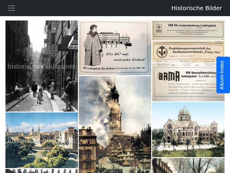View the domed synagogue postcard image
The height and width of the screenshot is (173, 230).
tap(188, 129)
